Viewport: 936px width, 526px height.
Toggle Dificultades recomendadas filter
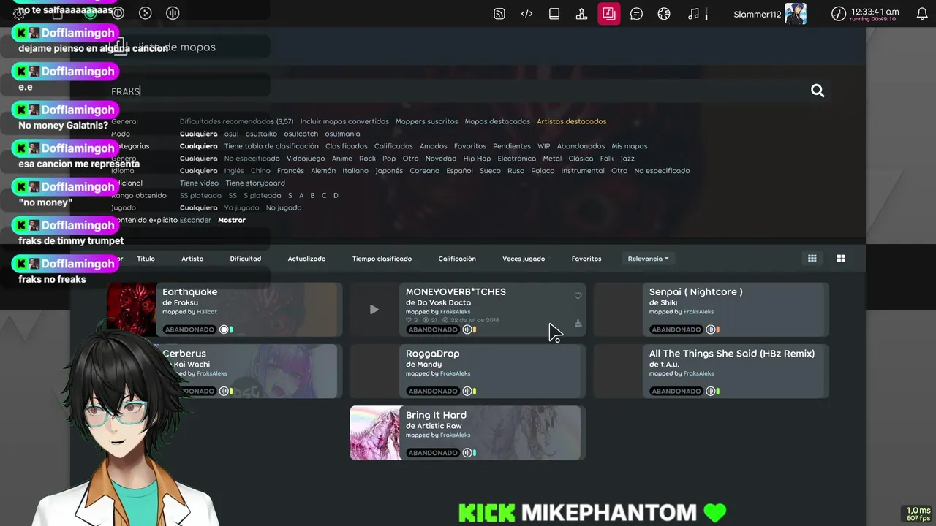tap(236, 121)
